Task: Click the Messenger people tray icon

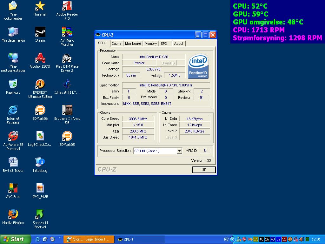Action: pos(239,239)
